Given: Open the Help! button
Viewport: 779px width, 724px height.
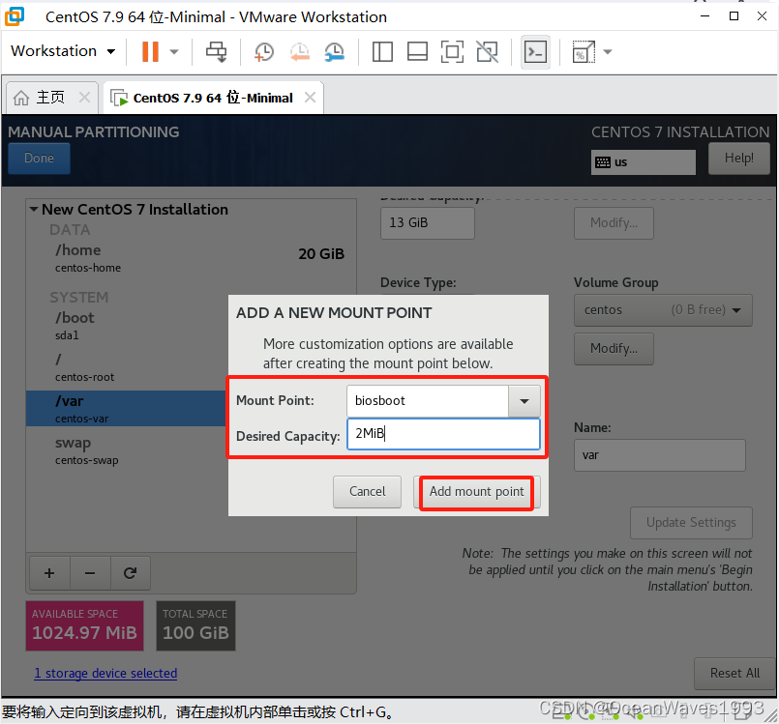Looking at the screenshot, I should (738, 159).
